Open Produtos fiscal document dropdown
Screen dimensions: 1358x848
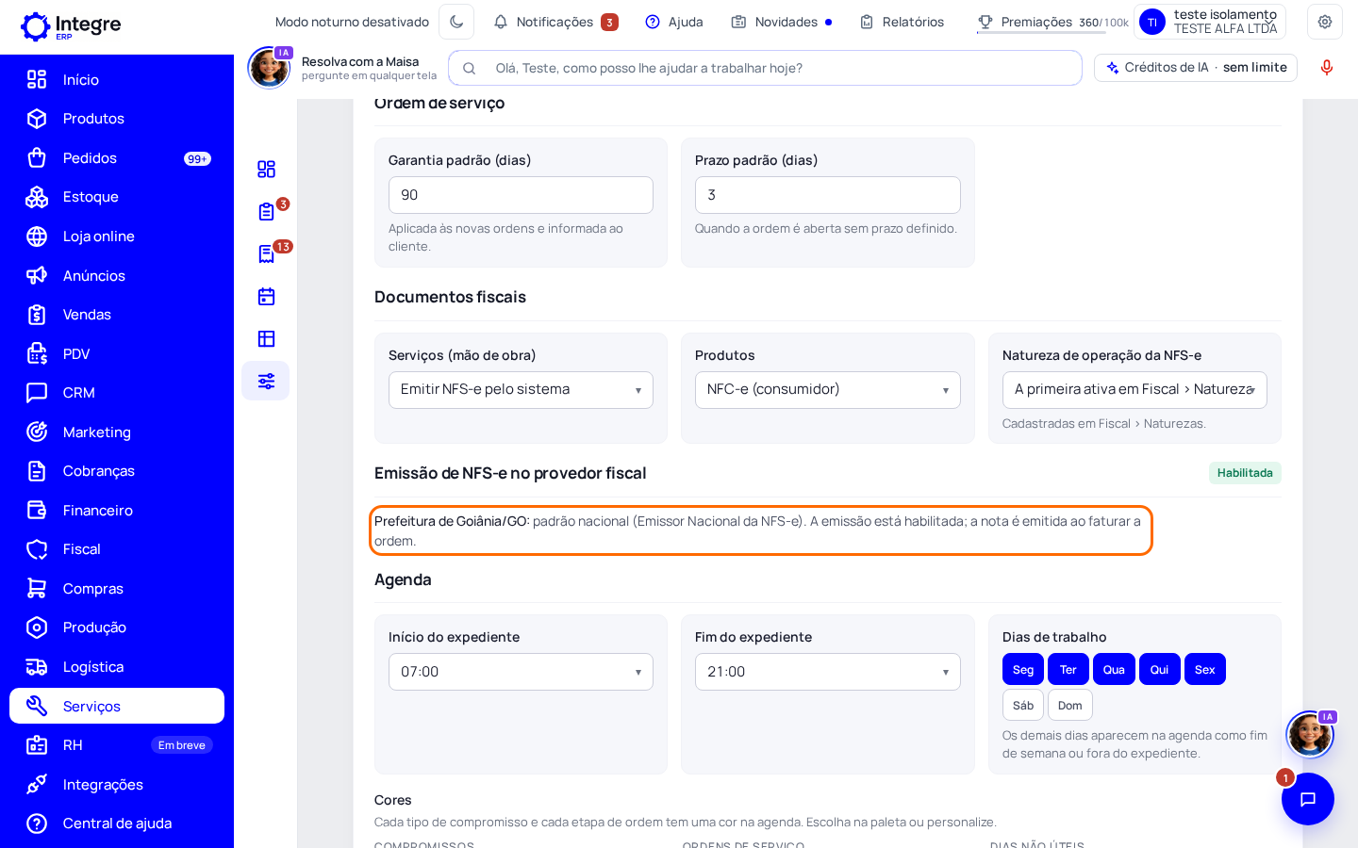(828, 390)
